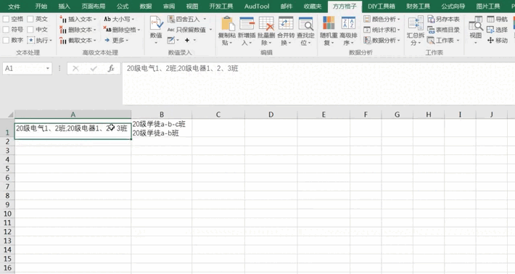515x274 pixels.
Task: Select row 5 header
Action: [7, 169]
